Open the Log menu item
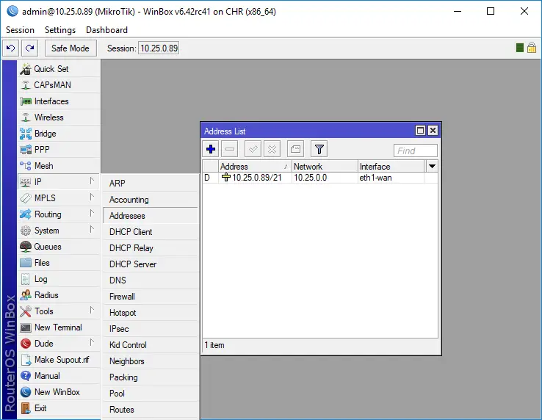542x420 pixels. [59, 279]
